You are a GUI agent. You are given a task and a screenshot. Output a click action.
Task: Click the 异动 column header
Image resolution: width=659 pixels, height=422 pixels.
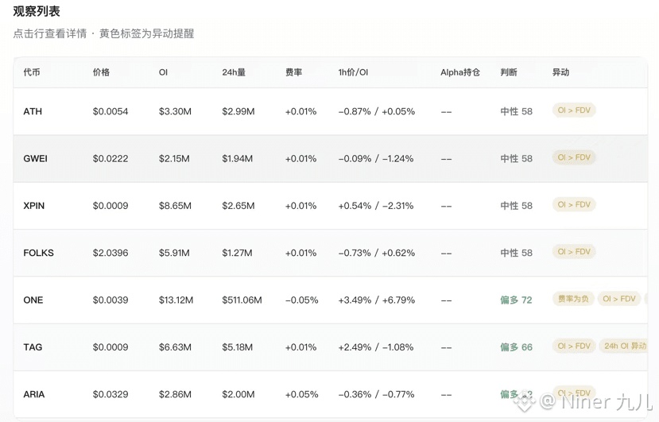560,72
